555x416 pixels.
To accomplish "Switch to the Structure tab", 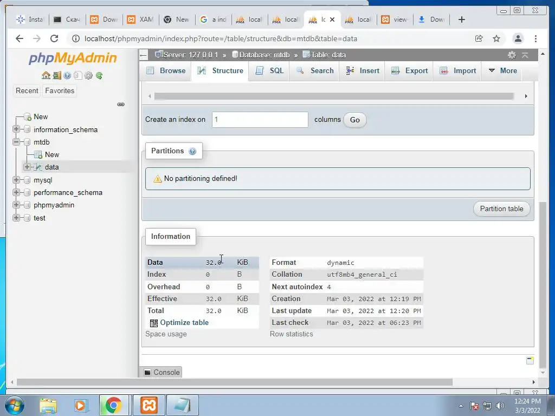I will point(220,71).
